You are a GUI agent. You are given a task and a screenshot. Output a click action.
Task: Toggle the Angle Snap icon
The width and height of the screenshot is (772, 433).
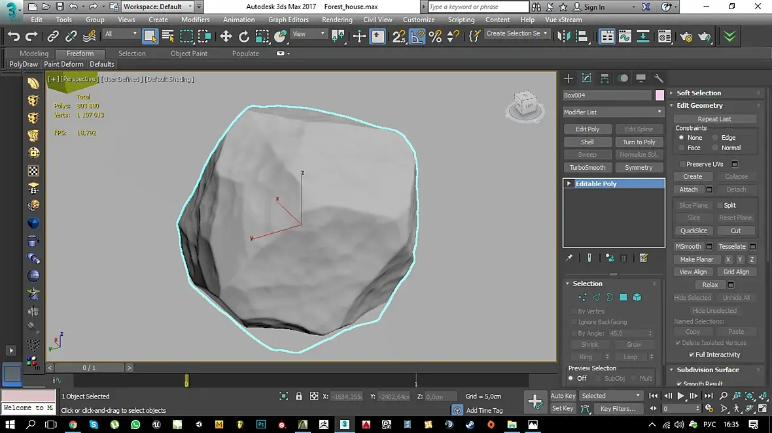point(417,37)
